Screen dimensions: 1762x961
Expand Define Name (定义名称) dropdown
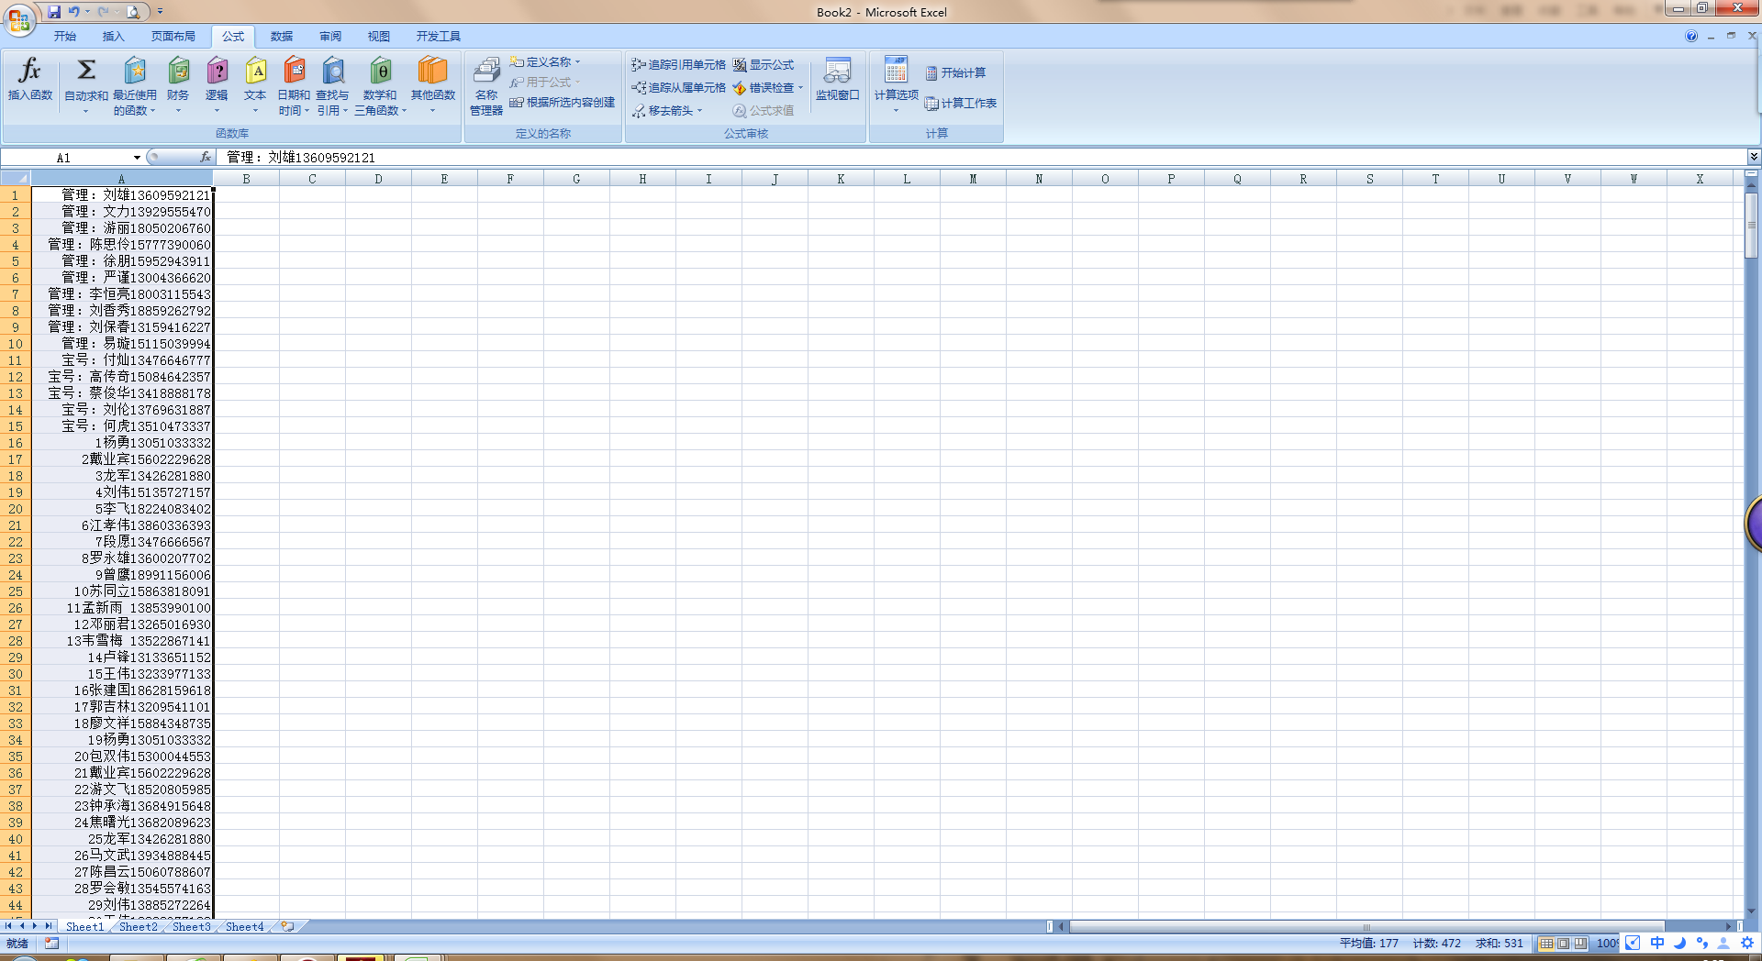578,62
